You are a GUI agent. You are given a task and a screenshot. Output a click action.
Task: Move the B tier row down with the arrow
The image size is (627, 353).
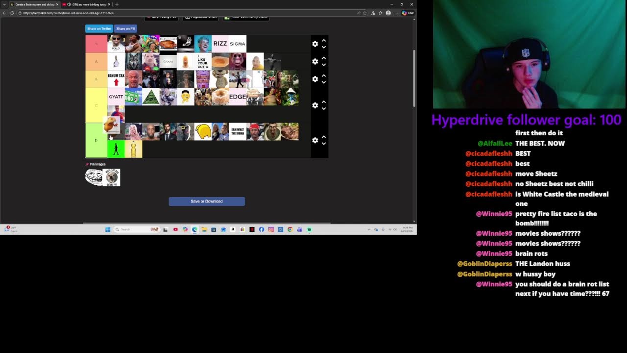323,82
